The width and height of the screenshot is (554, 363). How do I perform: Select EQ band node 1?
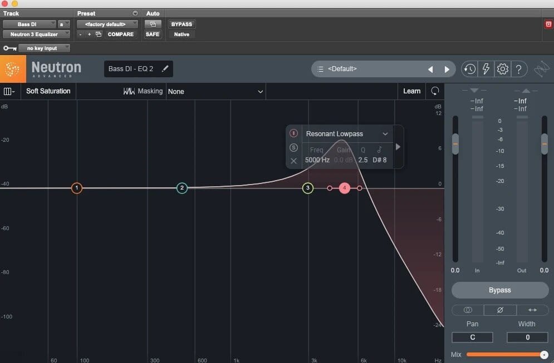tap(77, 188)
